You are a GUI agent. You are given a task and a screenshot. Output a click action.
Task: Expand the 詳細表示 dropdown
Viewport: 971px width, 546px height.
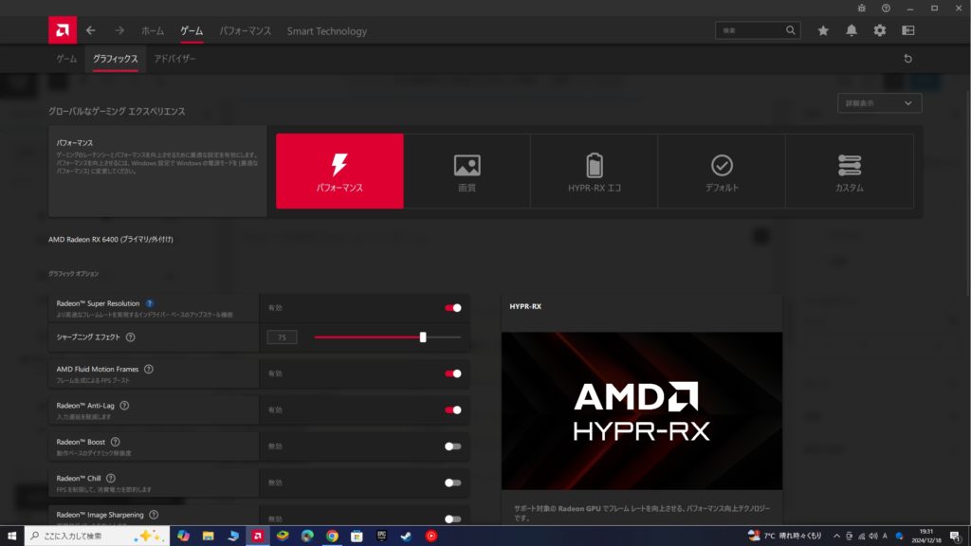click(880, 103)
